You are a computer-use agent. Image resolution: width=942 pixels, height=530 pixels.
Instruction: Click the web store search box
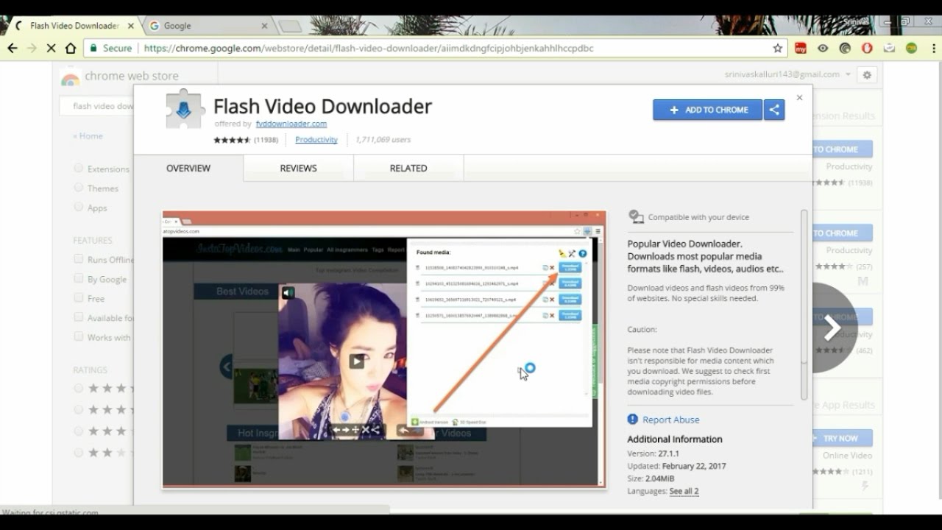click(x=97, y=106)
